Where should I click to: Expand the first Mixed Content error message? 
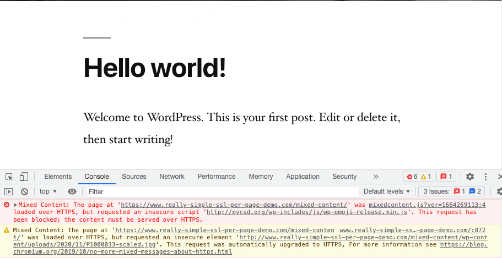[15, 205]
